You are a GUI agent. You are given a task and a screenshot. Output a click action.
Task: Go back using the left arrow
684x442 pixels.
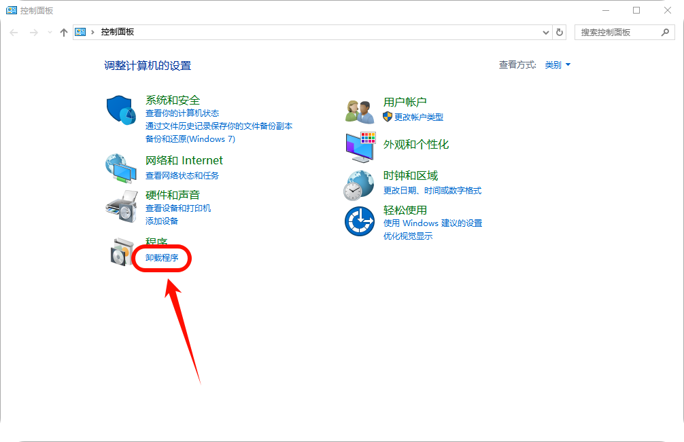tap(14, 32)
